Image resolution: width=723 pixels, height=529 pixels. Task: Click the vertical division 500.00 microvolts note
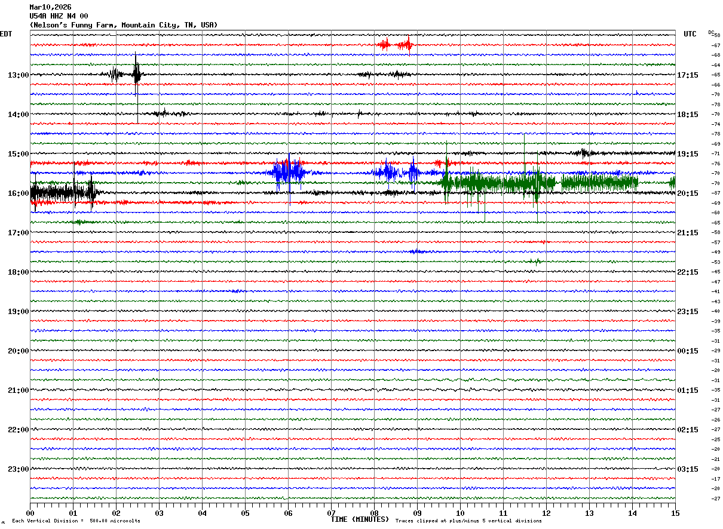pyautogui.click(x=76, y=521)
